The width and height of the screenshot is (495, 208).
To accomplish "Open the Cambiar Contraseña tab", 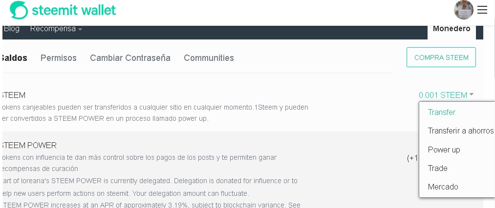I will coord(130,58).
